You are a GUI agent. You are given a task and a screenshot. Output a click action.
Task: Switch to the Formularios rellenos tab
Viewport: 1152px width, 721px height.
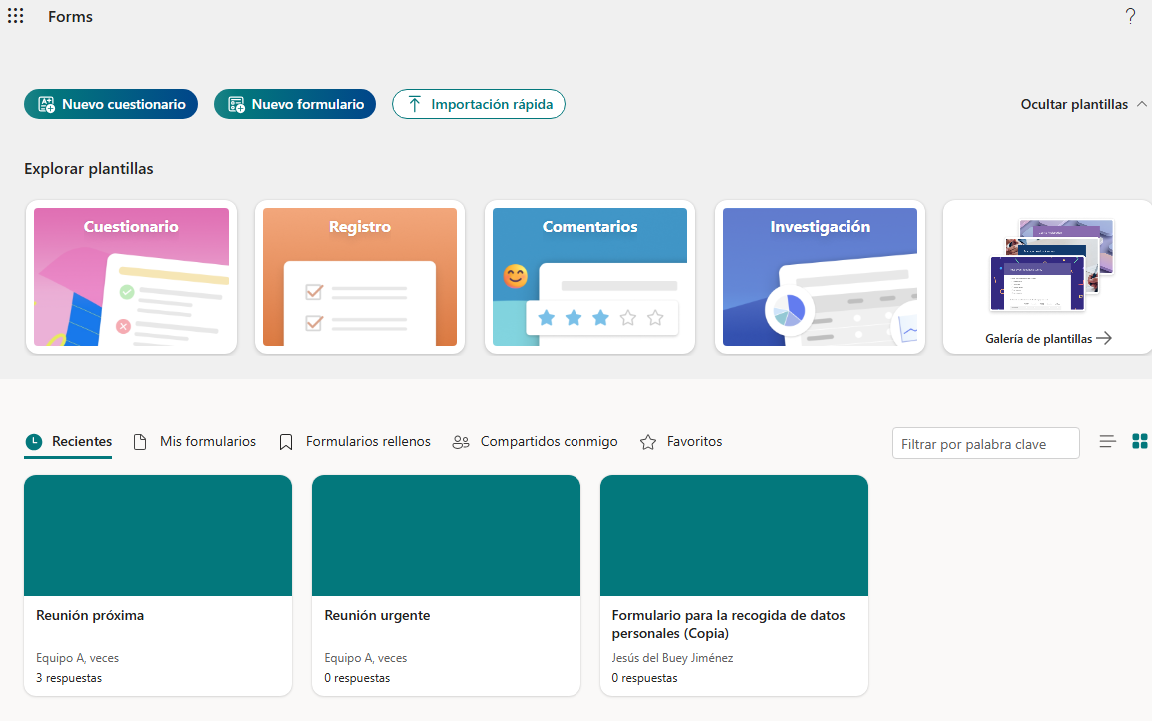[355, 442]
